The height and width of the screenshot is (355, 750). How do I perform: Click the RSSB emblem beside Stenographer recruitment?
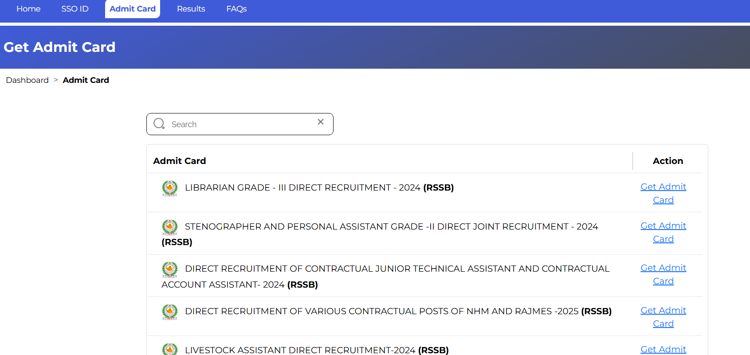pyautogui.click(x=170, y=227)
